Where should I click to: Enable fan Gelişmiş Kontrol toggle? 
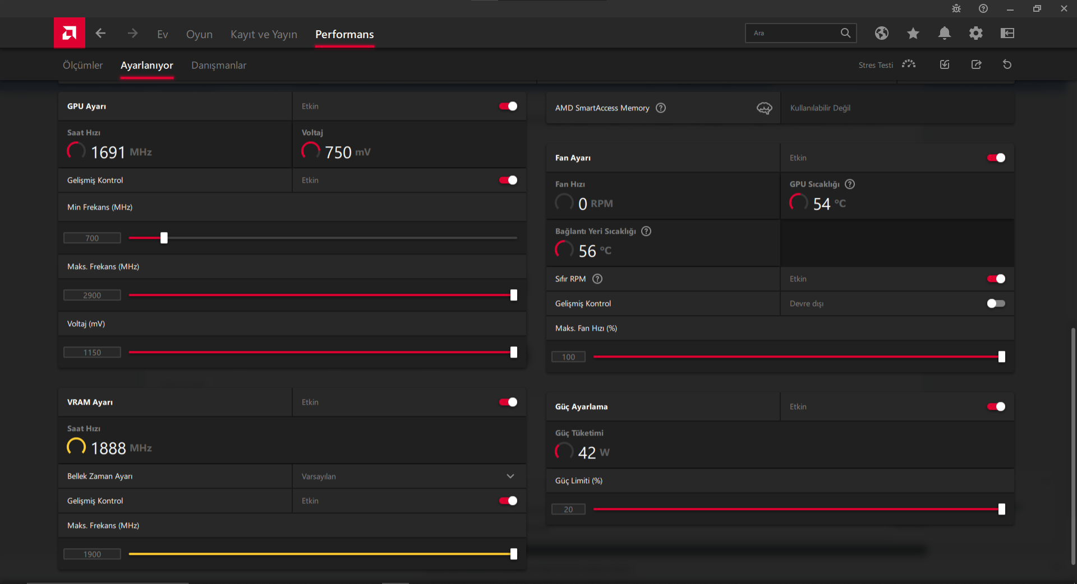click(x=996, y=304)
